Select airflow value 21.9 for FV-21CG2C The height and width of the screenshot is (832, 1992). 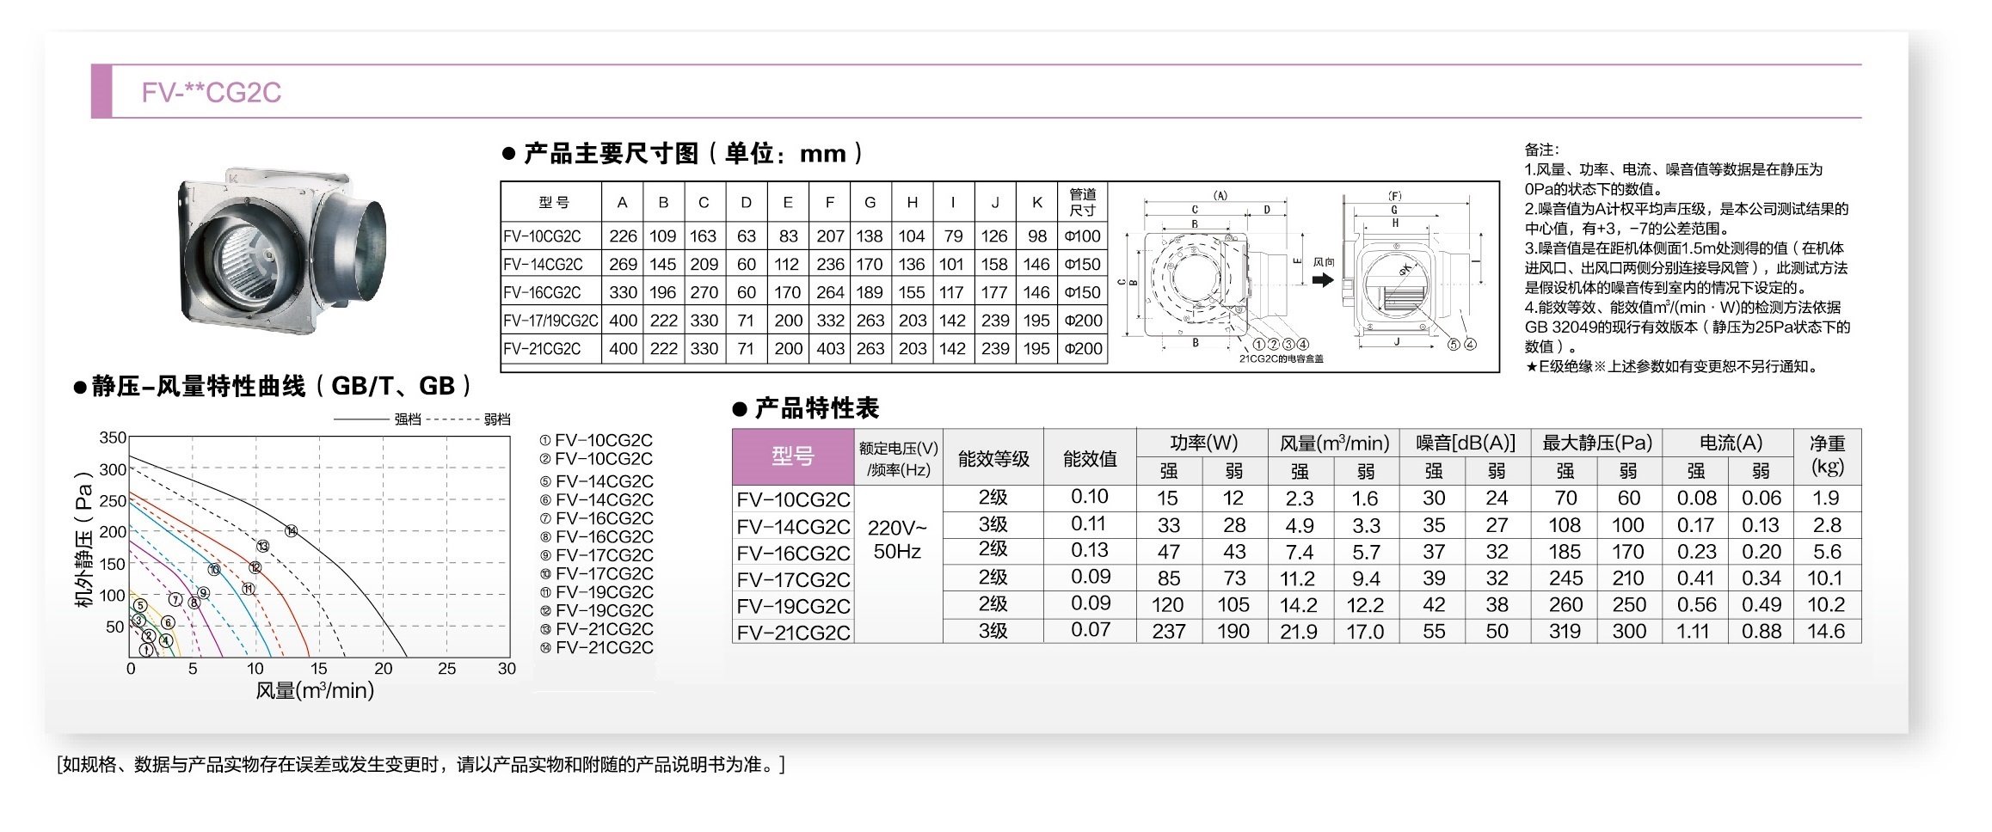(x=1299, y=631)
